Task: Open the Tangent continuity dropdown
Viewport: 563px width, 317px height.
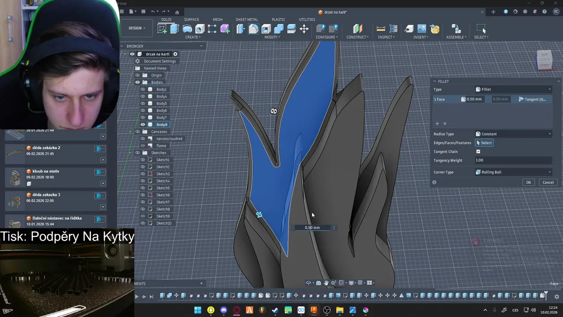Action: pyautogui.click(x=533, y=99)
